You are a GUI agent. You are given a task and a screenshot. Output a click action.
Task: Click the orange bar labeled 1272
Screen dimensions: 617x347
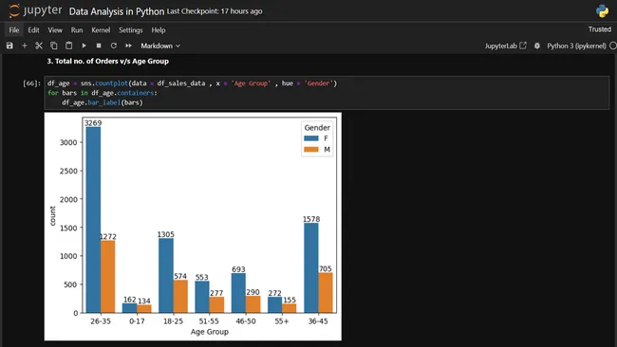tap(108, 277)
